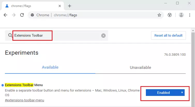Click the Extensions Toolbar Menu title
This screenshot has height=107, width=195.
[24, 85]
